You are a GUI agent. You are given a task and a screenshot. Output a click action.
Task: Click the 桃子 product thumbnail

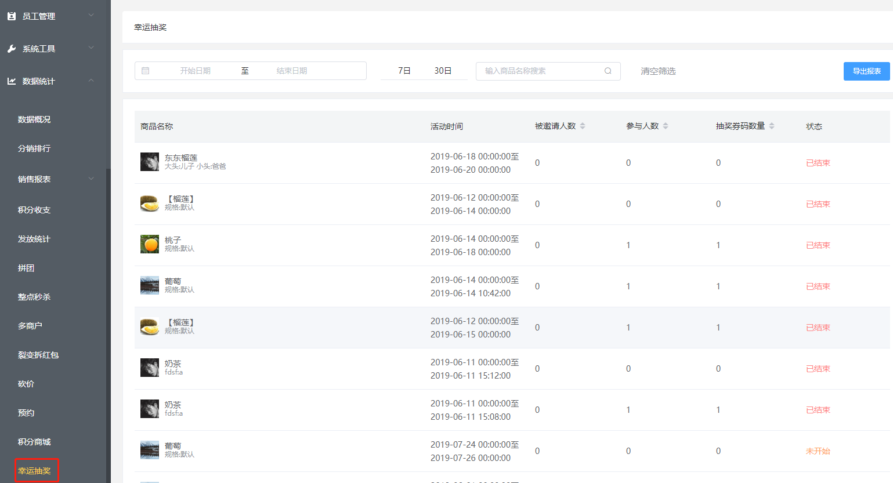click(x=150, y=244)
